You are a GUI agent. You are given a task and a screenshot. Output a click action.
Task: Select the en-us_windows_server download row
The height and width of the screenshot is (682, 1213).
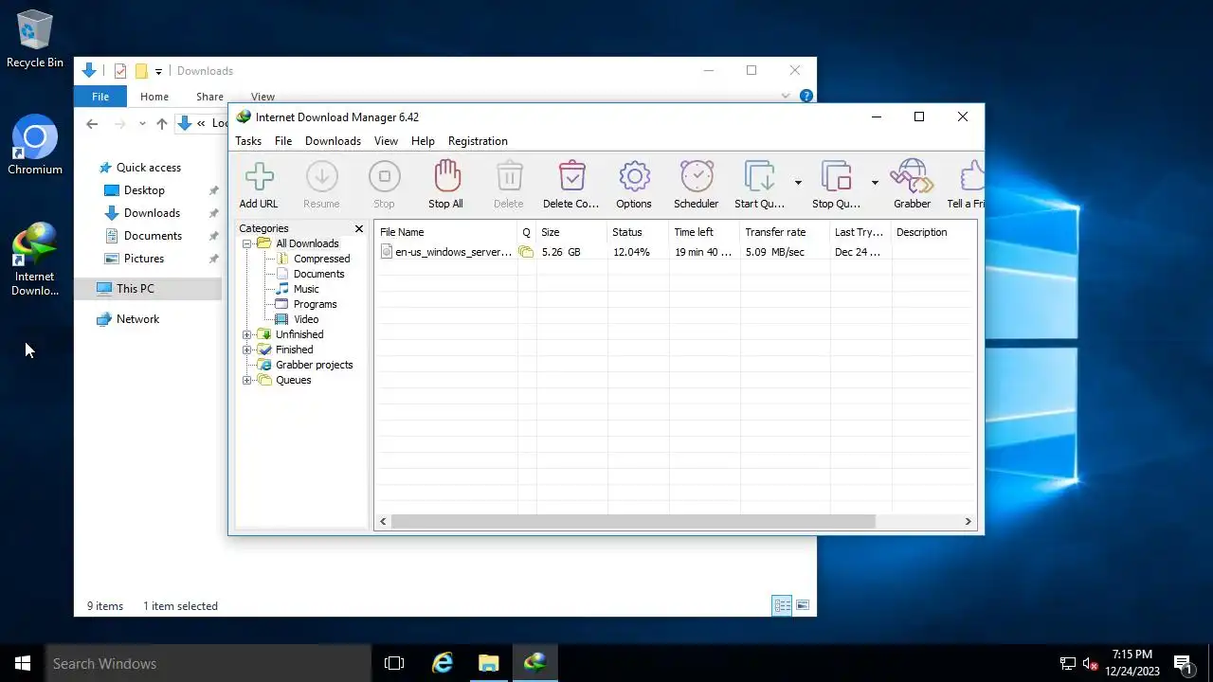(676, 252)
